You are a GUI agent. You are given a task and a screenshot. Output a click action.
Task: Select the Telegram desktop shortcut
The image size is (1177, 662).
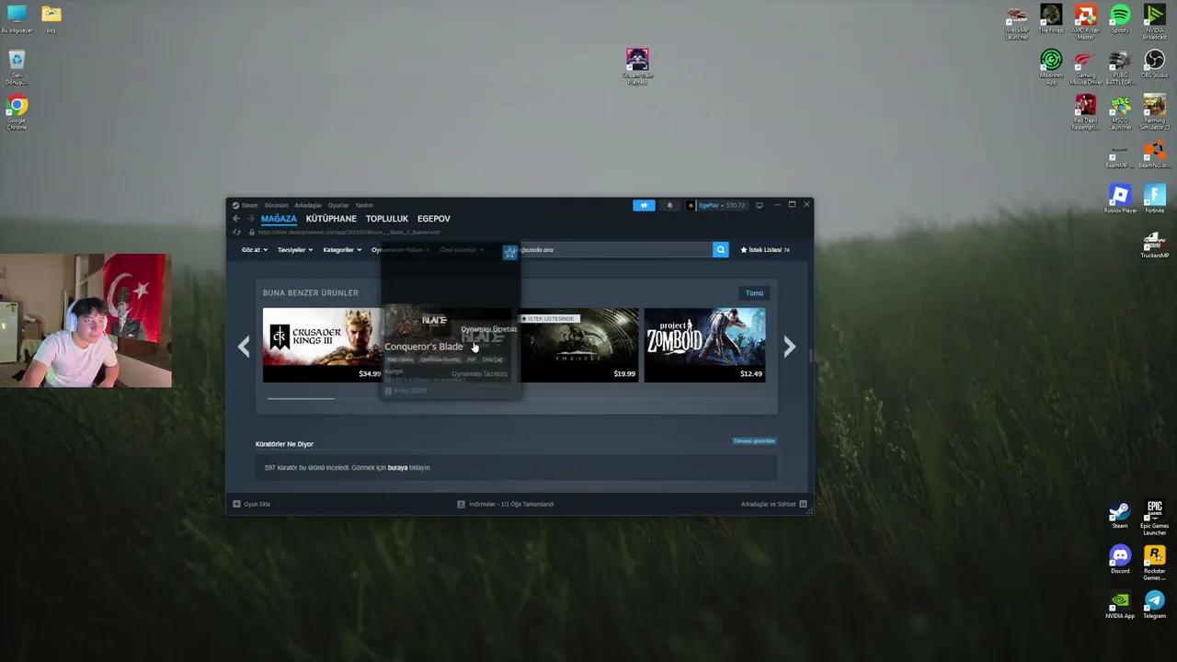click(x=1154, y=605)
